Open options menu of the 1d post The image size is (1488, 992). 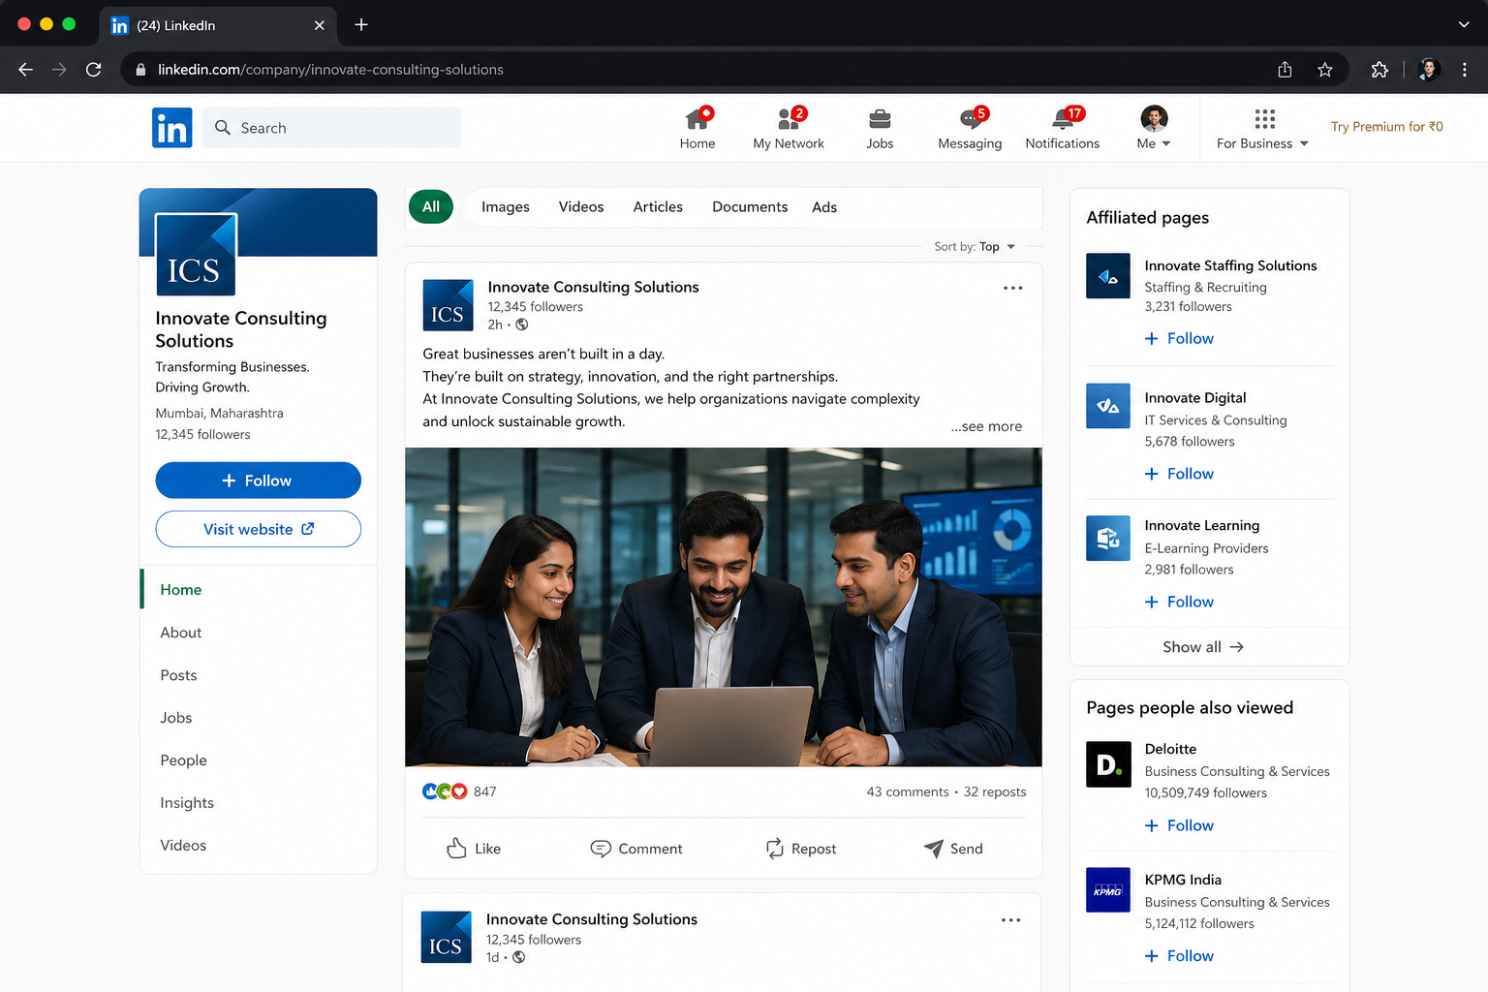click(1011, 920)
